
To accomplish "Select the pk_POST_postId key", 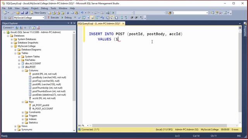I will (41, 105).
